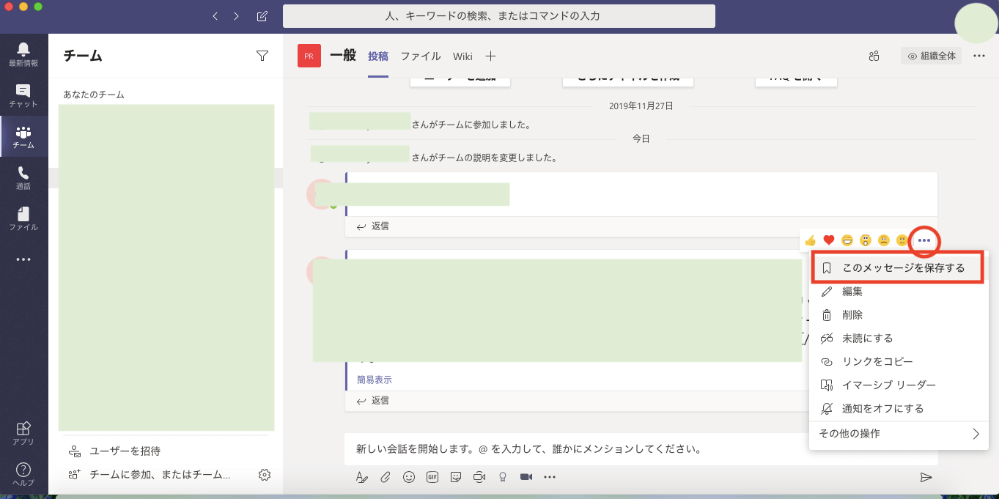
Task: Click ユーザーを招待 link
Action: pyautogui.click(x=114, y=451)
